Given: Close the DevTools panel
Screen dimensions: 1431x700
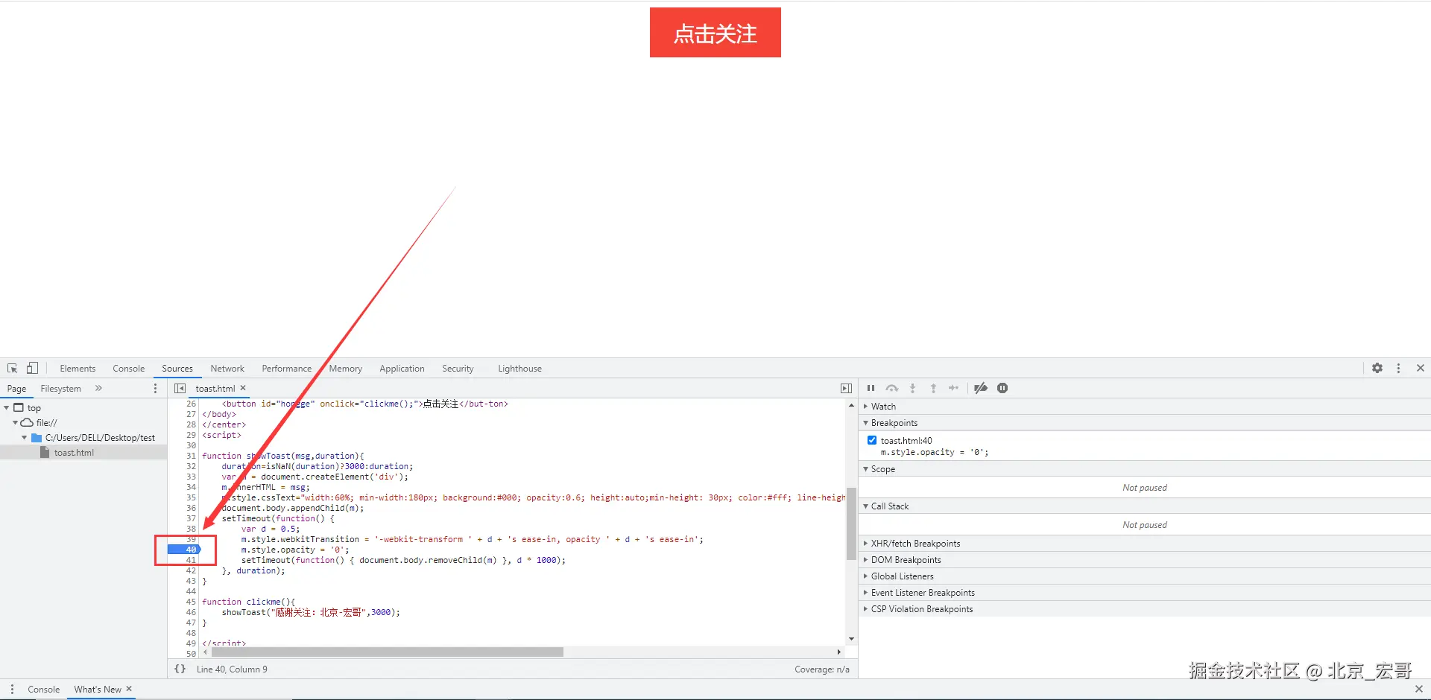Looking at the screenshot, I should 1421,368.
